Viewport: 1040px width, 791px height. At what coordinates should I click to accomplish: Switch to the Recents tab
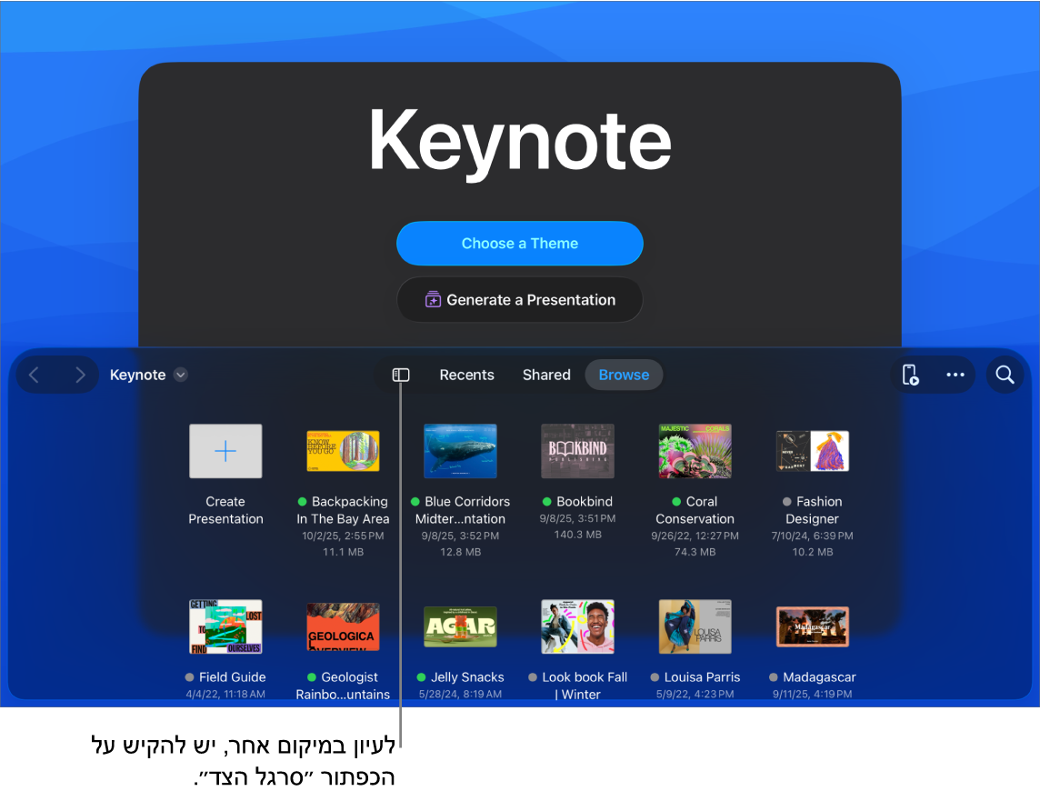(466, 375)
